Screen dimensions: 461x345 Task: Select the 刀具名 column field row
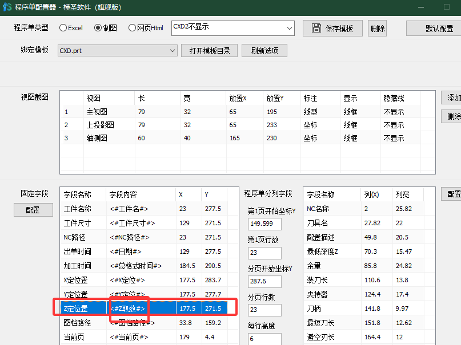(368, 223)
